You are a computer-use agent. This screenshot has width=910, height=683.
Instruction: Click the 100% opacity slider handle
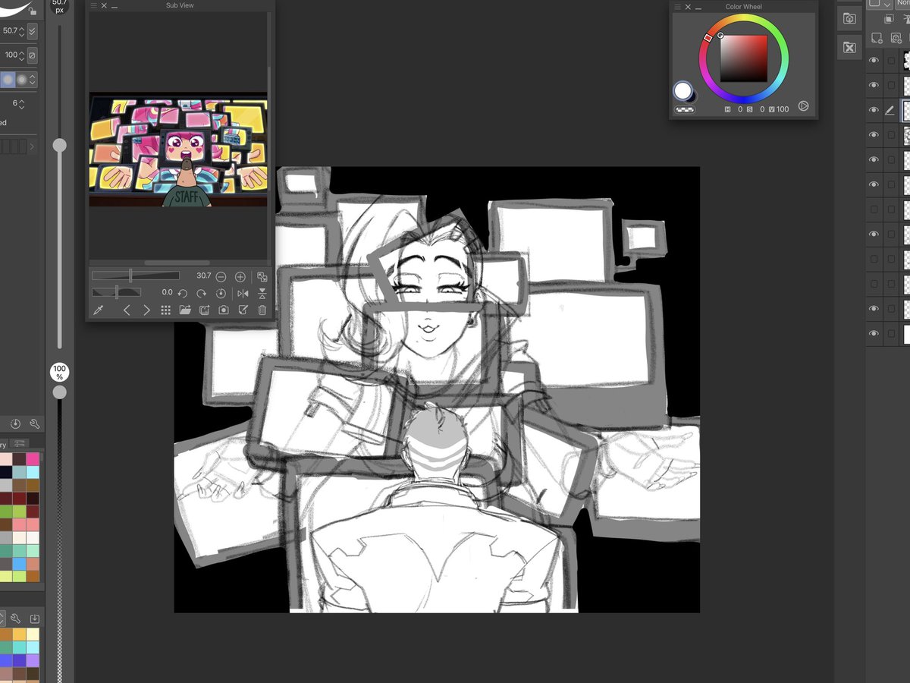point(59,392)
